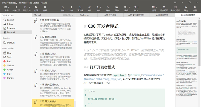Change sort order via 排序 名称

pos(68,15)
